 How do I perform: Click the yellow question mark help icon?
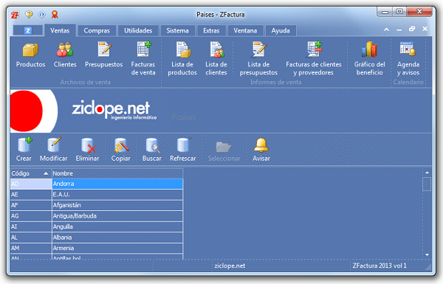(29, 14)
